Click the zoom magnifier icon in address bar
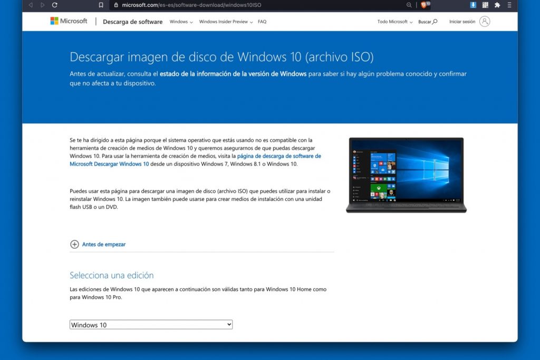This screenshot has width=540, height=360. [x=409, y=5]
